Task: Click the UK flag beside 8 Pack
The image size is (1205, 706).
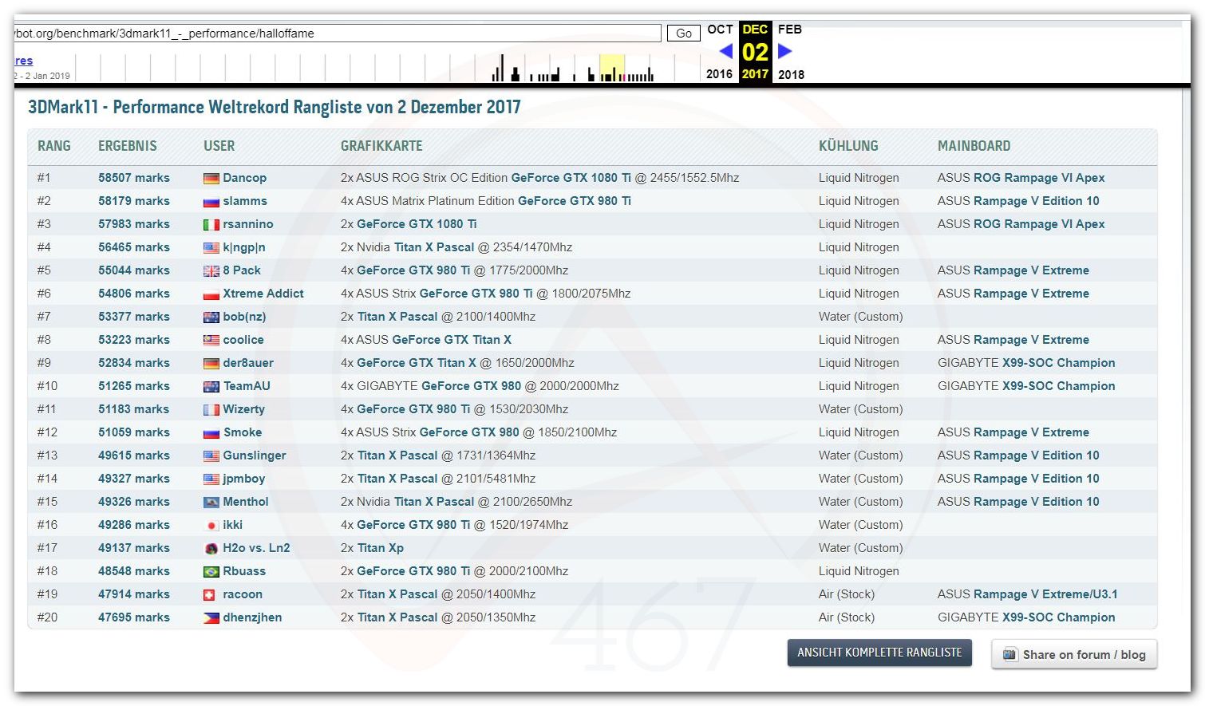Action: (211, 271)
